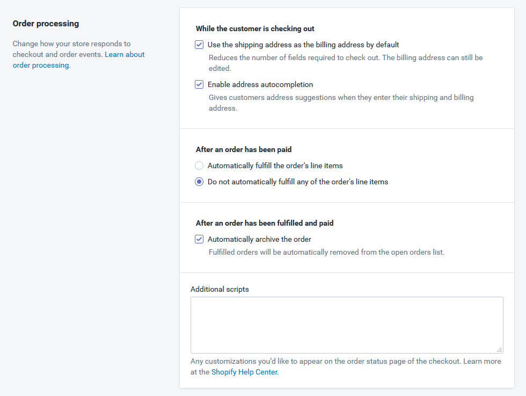Click the After an order has been fulfilled and paid heading
This screenshot has width=526, height=396.
click(x=265, y=223)
